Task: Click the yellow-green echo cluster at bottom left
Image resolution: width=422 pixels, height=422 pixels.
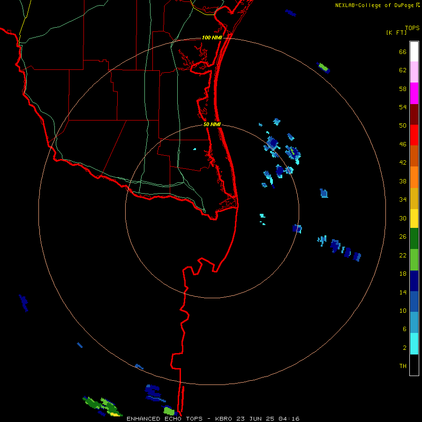Action: (x=103, y=407)
